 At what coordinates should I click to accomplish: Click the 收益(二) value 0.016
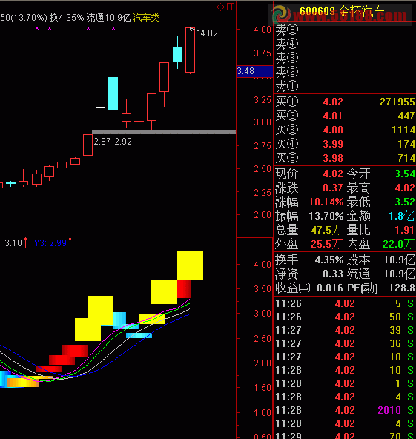click(x=330, y=288)
